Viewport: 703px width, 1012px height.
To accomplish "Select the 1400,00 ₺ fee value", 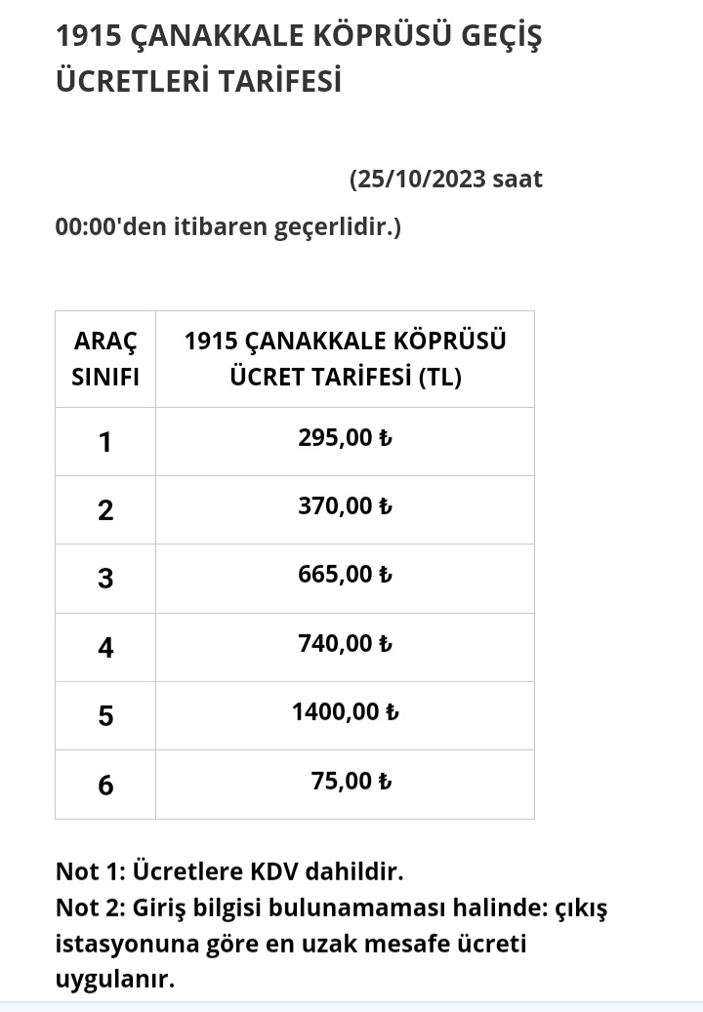I will [346, 711].
